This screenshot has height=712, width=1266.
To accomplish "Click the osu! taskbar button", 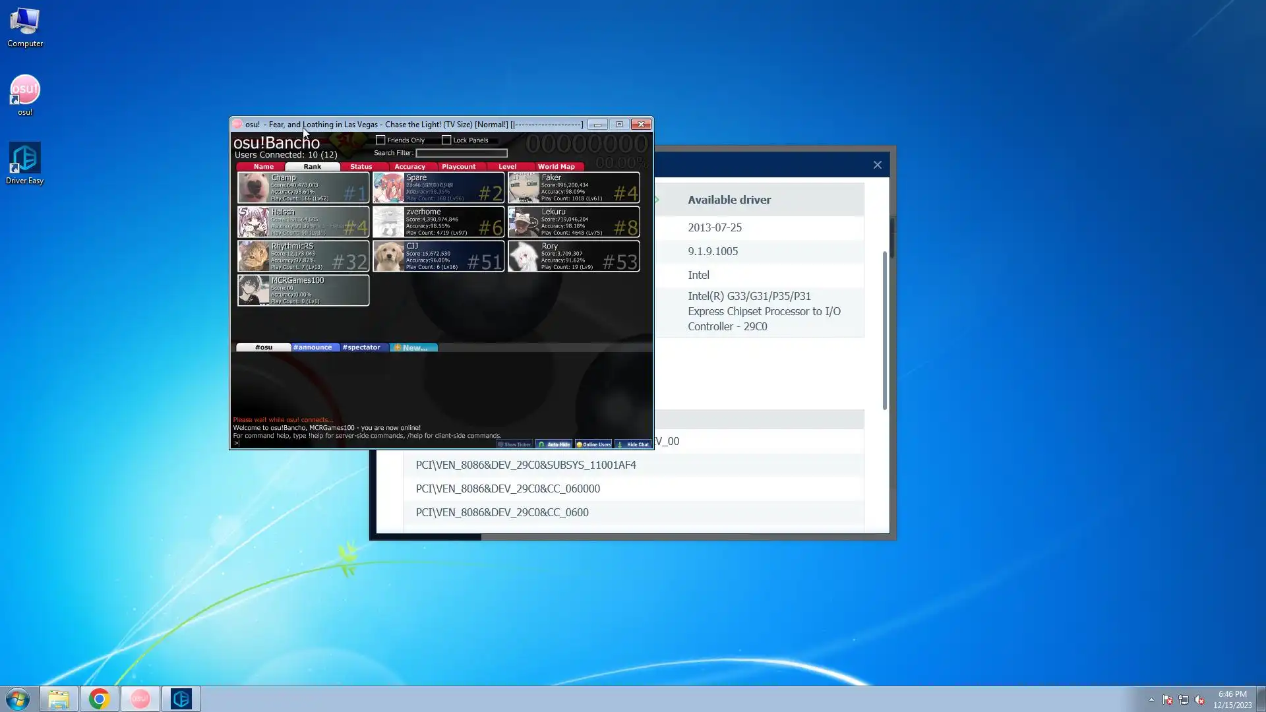I will point(140,699).
